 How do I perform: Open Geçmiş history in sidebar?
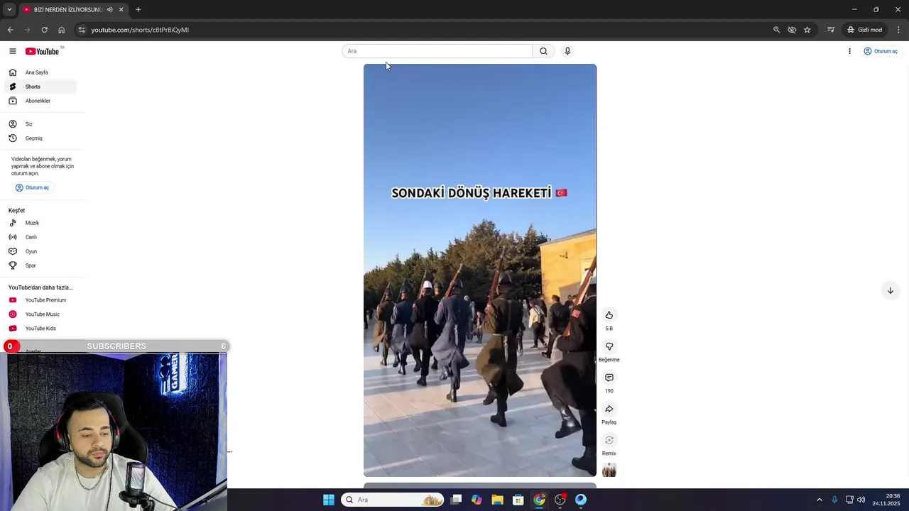(x=40, y=138)
